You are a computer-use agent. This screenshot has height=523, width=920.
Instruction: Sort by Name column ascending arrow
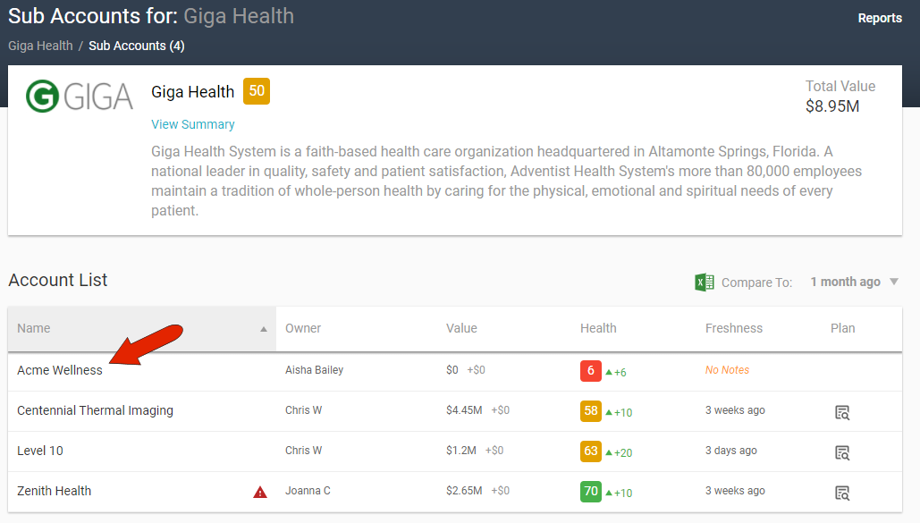tap(264, 329)
